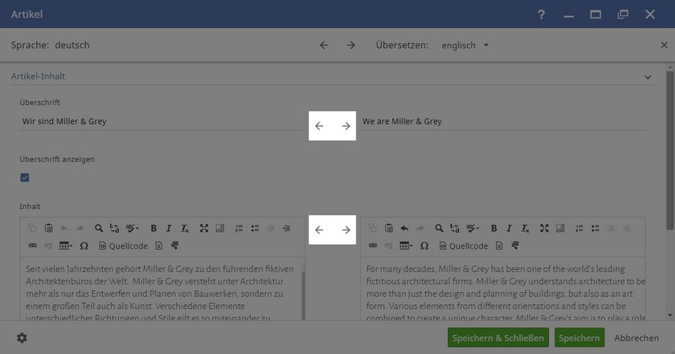The image size is (675, 354).
Task: Open table dropdown in German editor
Action: 65,246
